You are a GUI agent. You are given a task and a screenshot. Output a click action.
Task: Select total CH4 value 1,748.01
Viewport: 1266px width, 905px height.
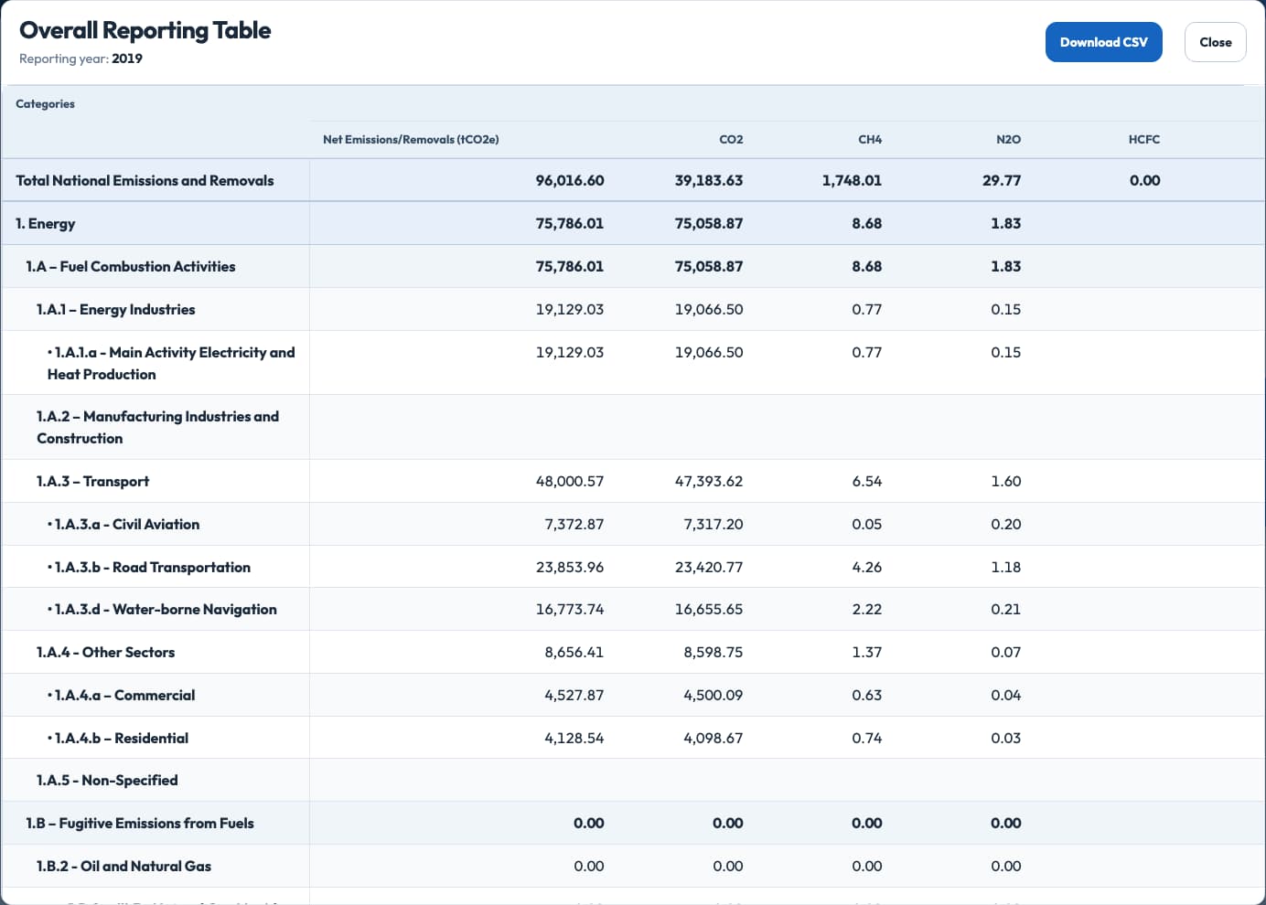click(852, 180)
